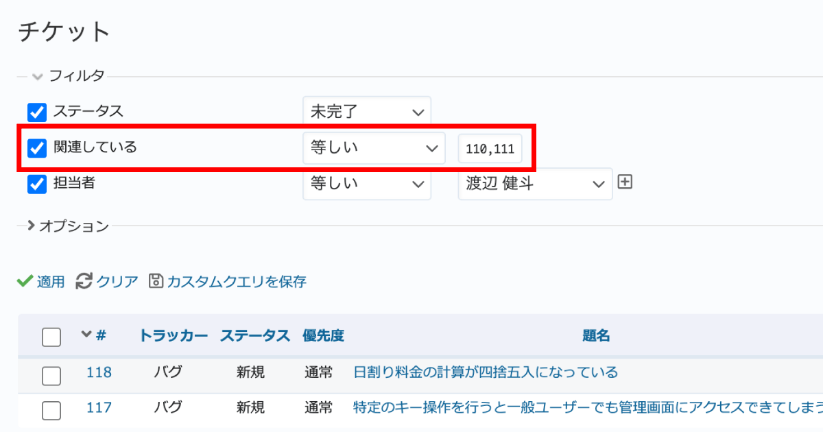The width and height of the screenshot is (823, 432).
Task: Click the 110,111 related issue field
Action: click(490, 149)
